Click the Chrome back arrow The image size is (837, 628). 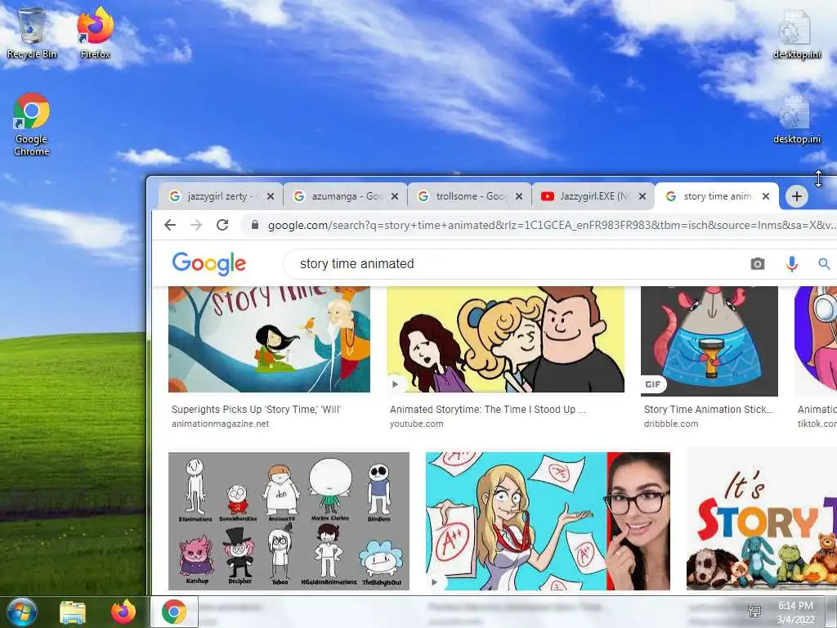coord(170,225)
